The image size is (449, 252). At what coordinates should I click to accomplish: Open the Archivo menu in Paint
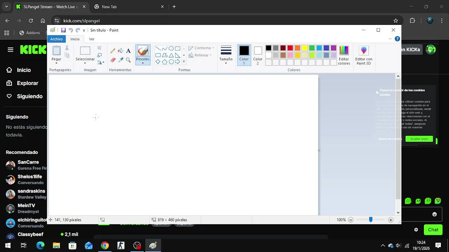[56, 39]
